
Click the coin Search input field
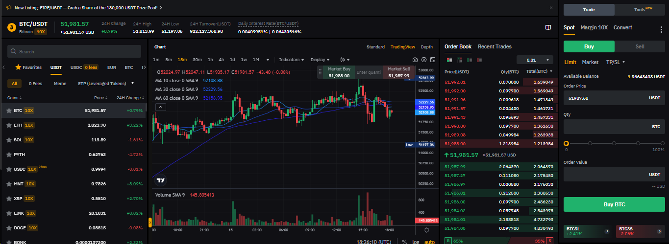tap(76, 51)
